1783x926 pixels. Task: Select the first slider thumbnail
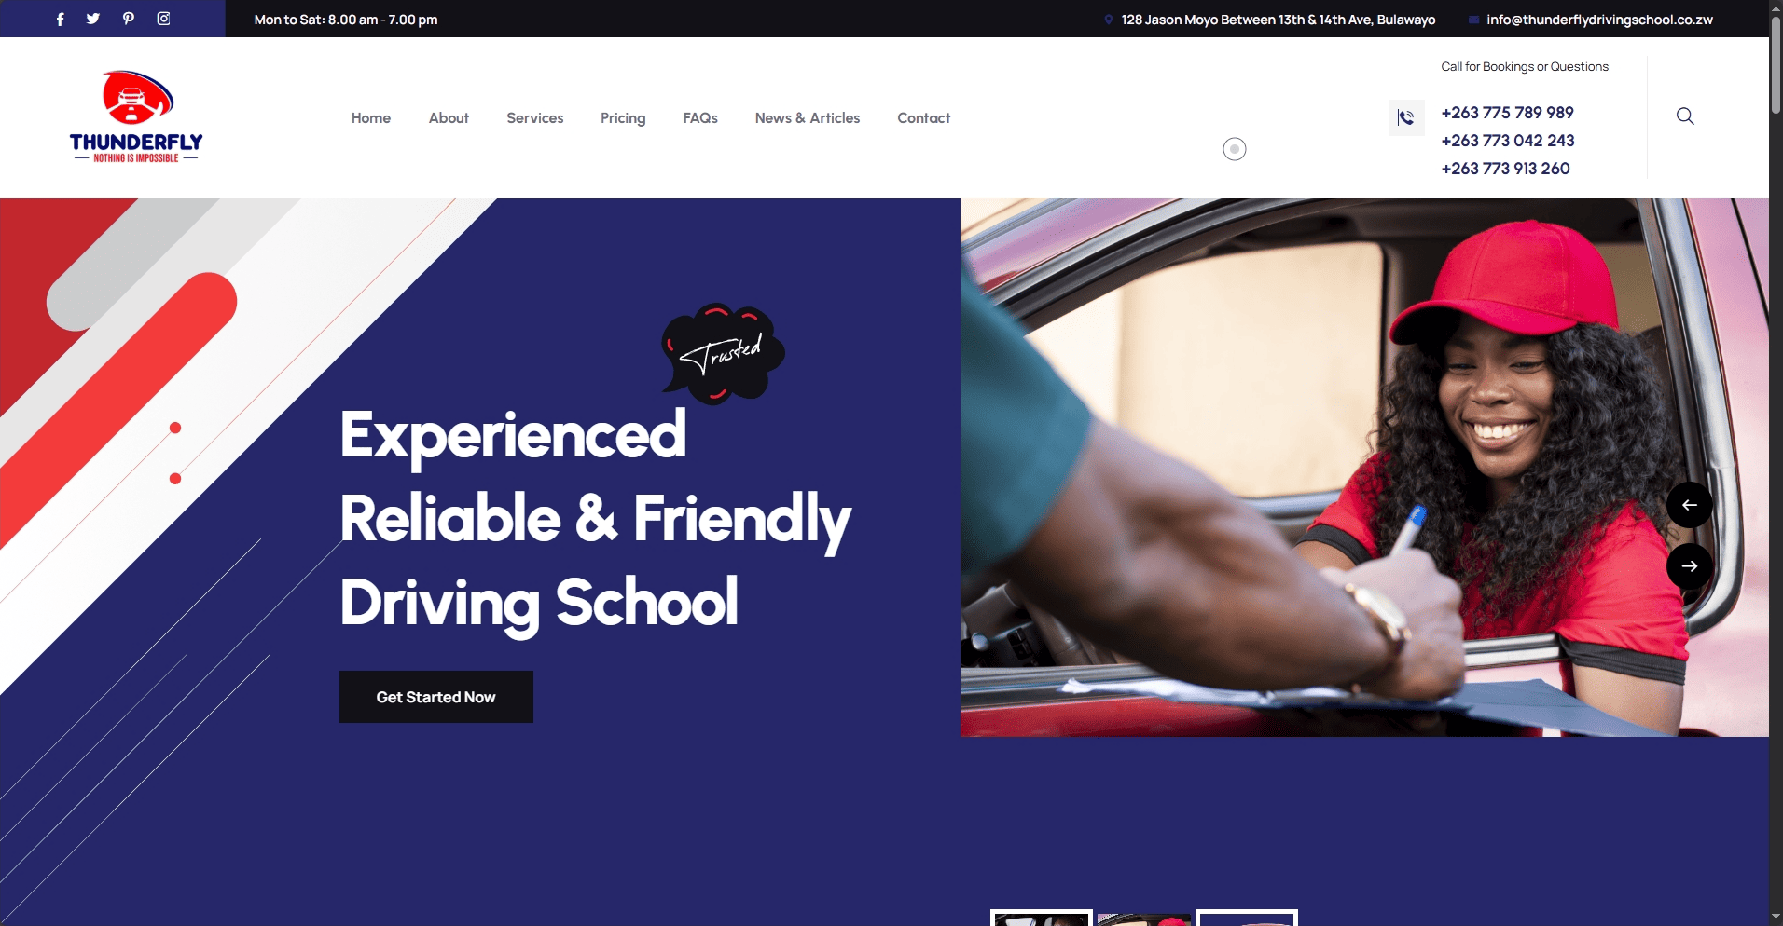(x=1042, y=918)
